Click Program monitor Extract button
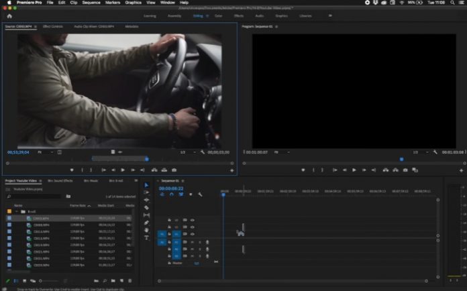Screen dimensions: 467x291 tap(395, 170)
